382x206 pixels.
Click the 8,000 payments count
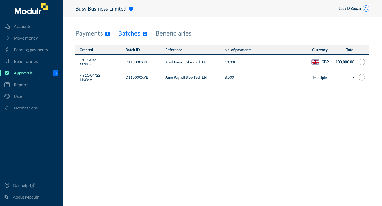[229, 77]
